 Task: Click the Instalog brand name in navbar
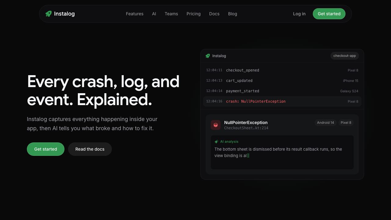[x=64, y=14]
